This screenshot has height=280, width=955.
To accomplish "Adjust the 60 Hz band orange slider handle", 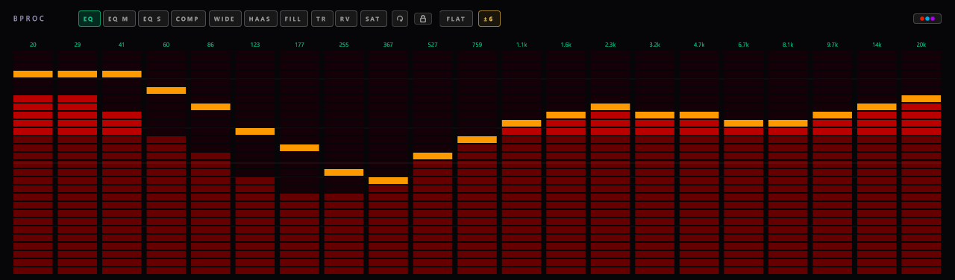I will [166, 91].
